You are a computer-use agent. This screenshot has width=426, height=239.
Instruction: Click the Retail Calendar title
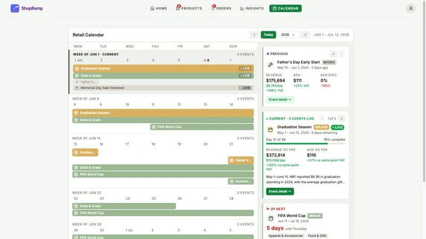(88, 35)
